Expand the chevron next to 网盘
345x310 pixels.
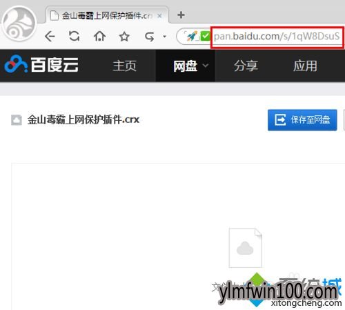[x=206, y=66]
